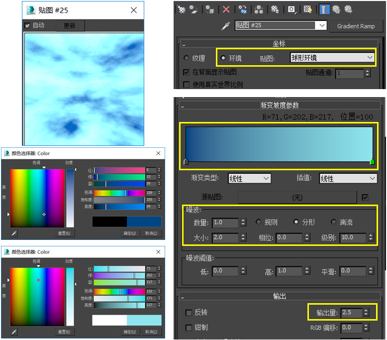387x340 pixels.
Task: Click 确定 in color selector with red 0
Action: [129, 233]
